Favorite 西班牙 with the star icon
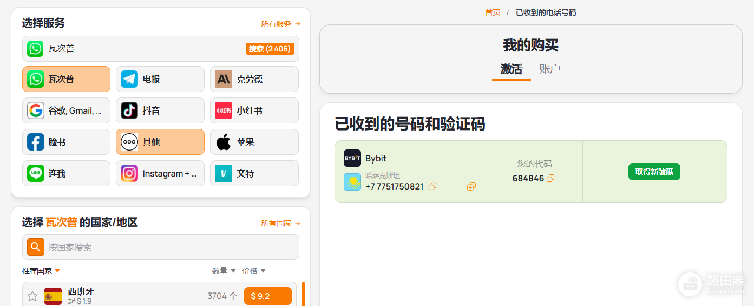This screenshot has width=754, height=306. coord(32,296)
